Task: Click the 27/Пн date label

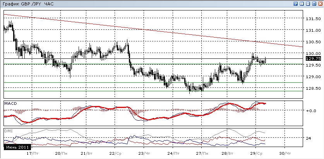Action: [x=202, y=154]
